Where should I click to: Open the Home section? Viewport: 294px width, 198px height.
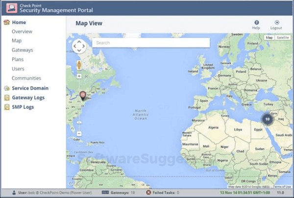click(19, 22)
